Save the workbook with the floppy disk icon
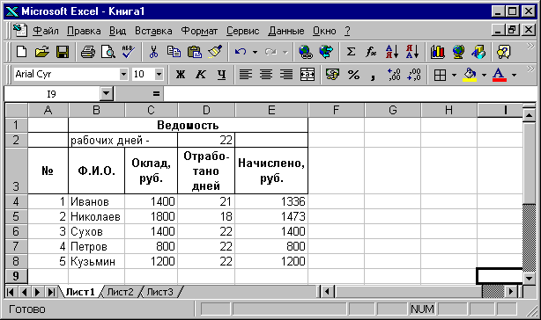This screenshot has height=320, width=541. (63, 52)
